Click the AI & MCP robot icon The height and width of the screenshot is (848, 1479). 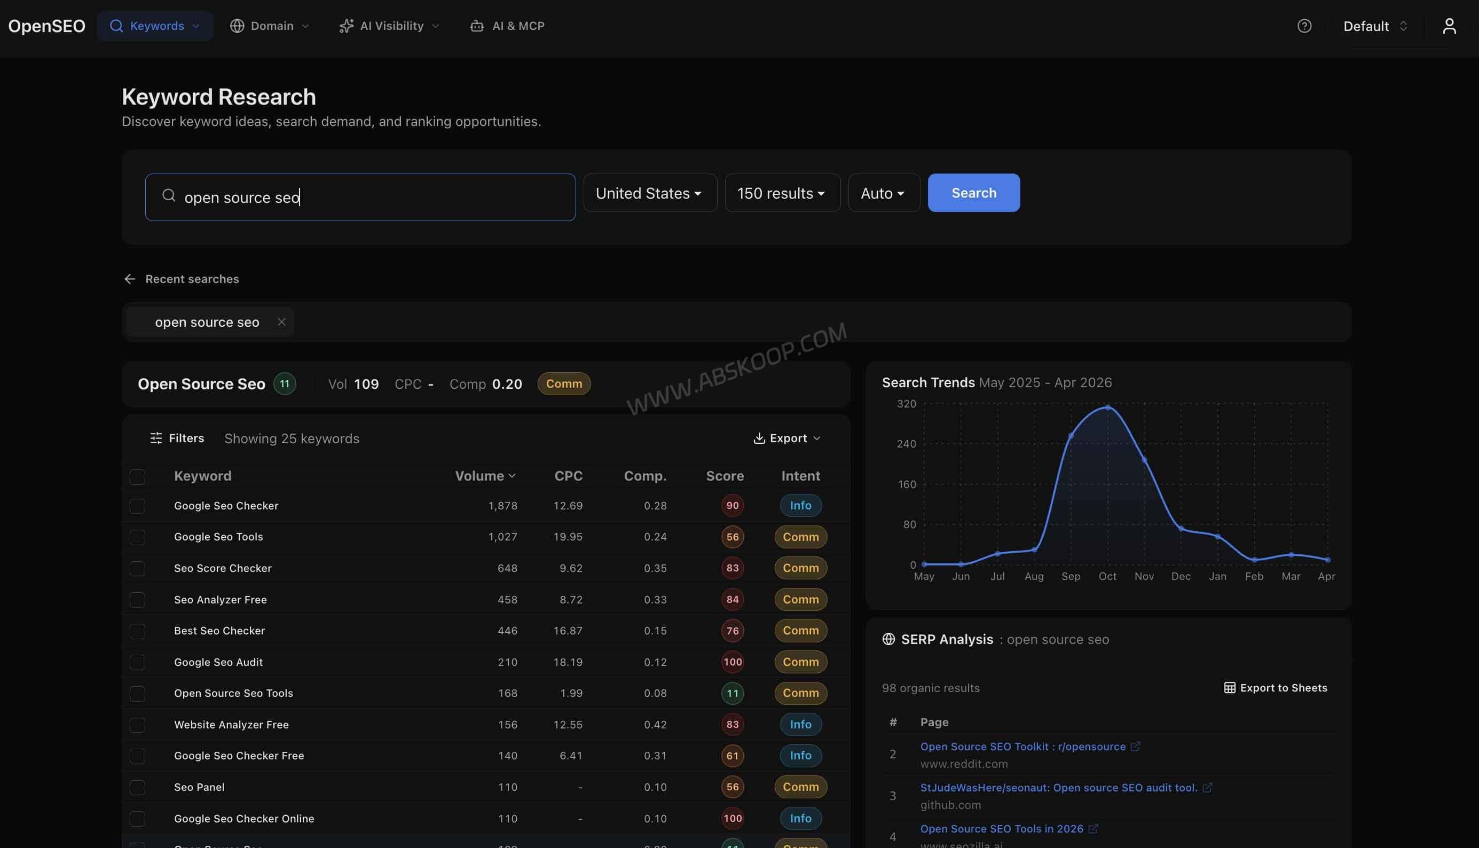click(477, 26)
